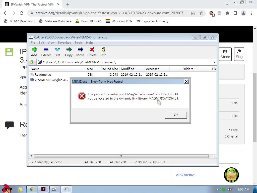Image resolution: width=257 pixels, height=193 pixels.
Task: Open the Bonzi BUDDY! bookmark
Action: click(x=89, y=21)
